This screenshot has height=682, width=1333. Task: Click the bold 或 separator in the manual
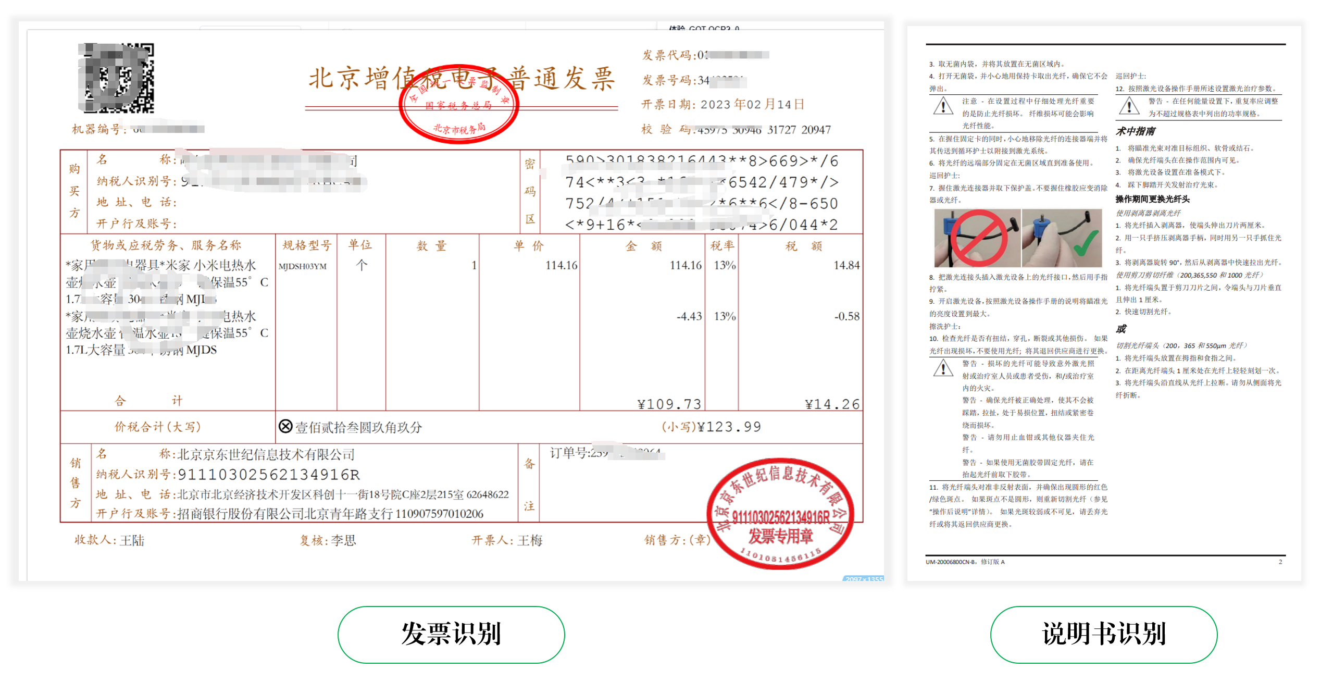click(x=1120, y=329)
